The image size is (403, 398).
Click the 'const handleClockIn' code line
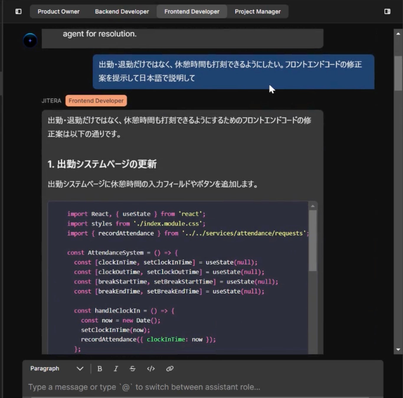[124, 311]
